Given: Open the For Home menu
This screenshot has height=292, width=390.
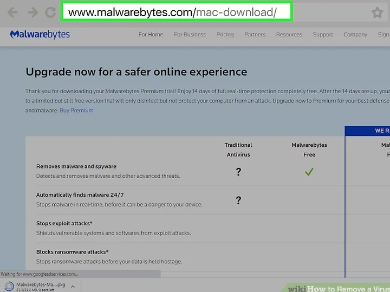Looking at the screenshot, I should click(151, 35).
